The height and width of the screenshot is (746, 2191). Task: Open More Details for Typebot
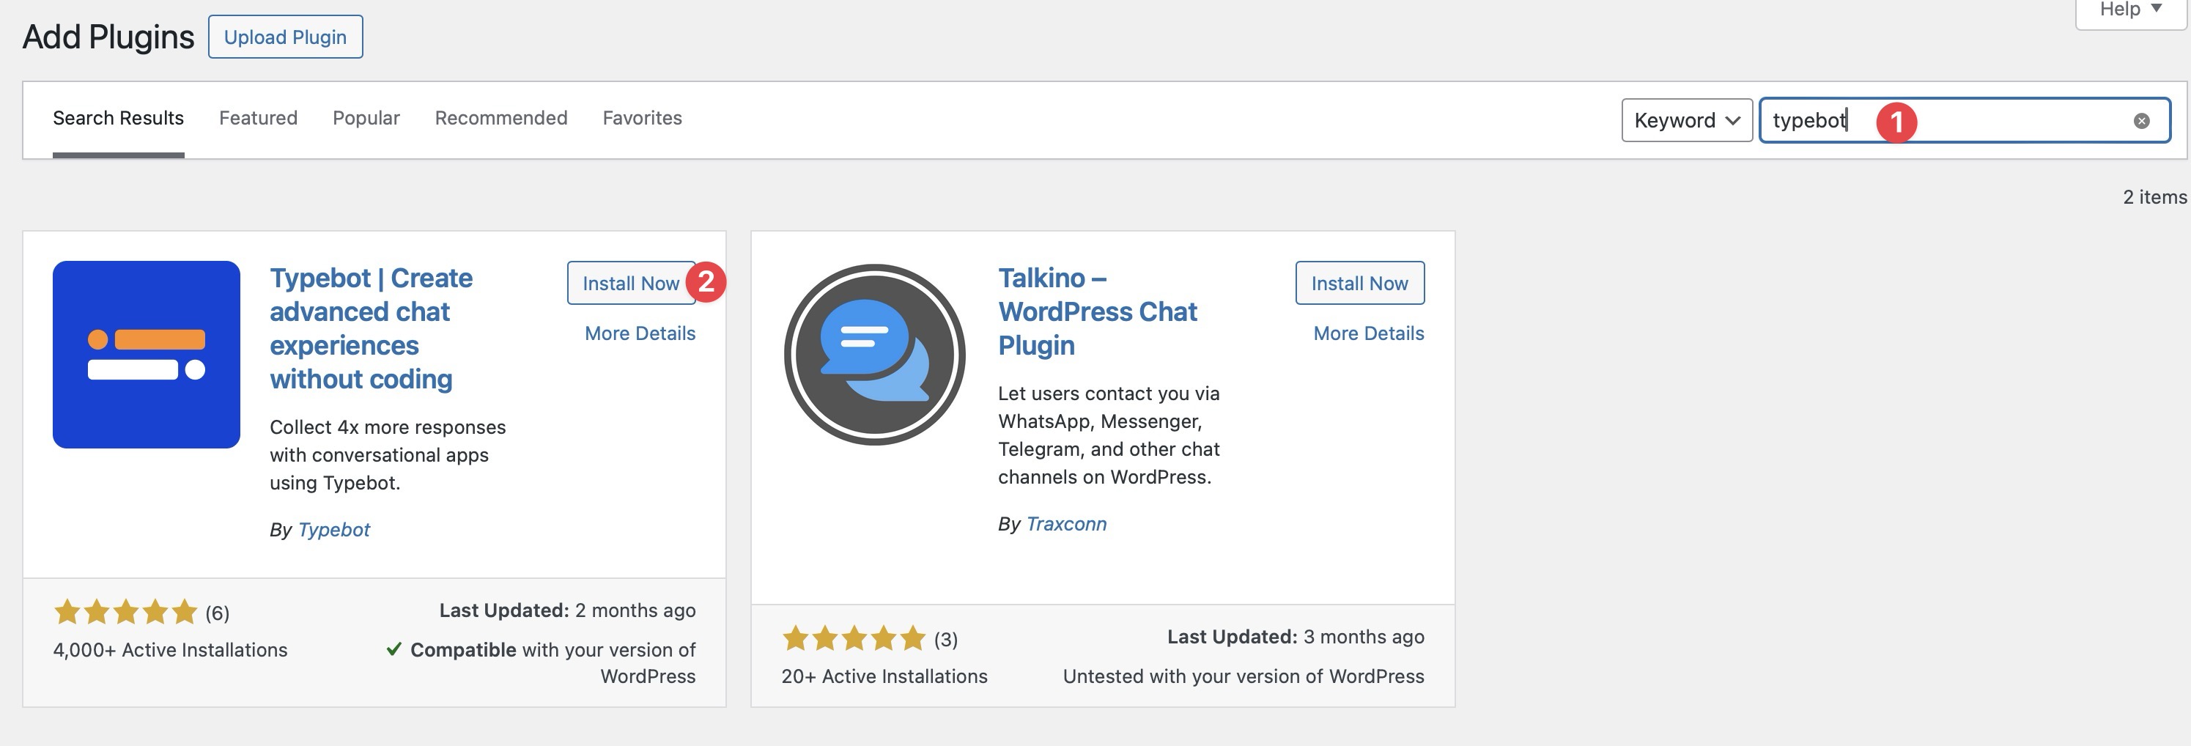(640, 333)
